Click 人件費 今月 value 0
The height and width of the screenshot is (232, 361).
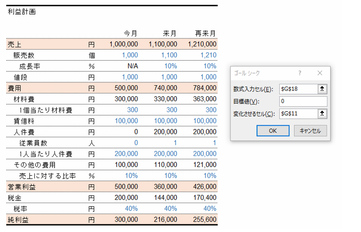click(x=136, y=132)
